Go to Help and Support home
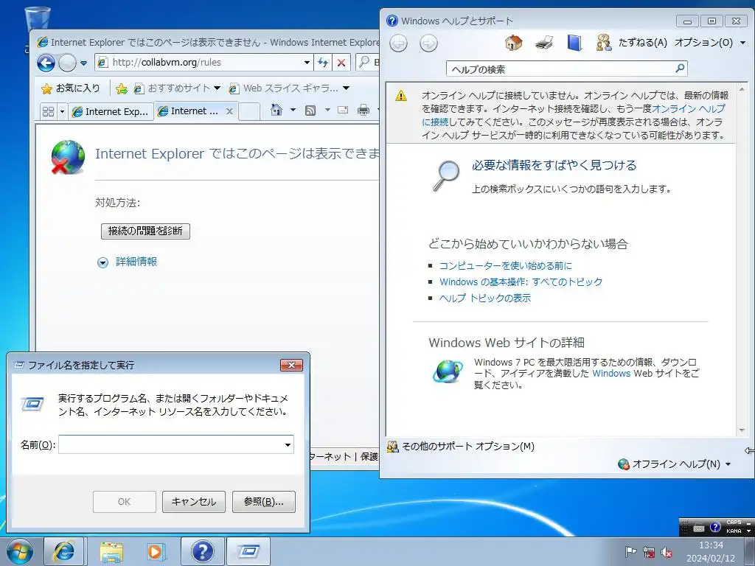The width and height of the screenshot is (755, 566). pos(513,43)
